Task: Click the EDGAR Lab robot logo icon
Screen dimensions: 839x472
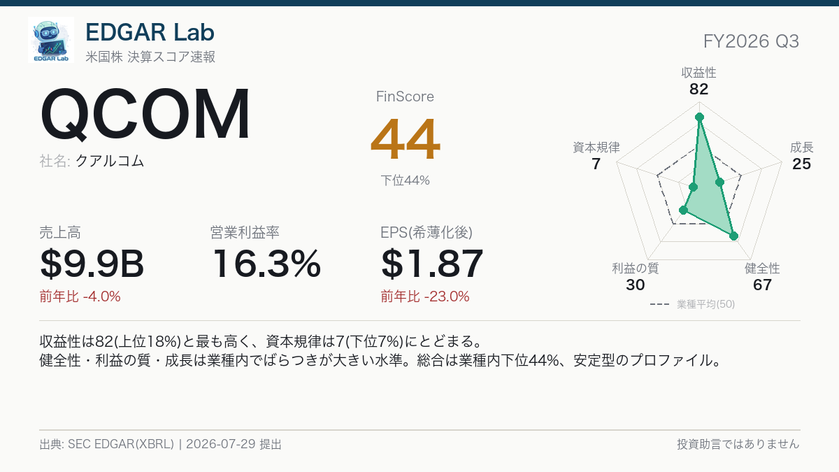Action: [51, 40]
